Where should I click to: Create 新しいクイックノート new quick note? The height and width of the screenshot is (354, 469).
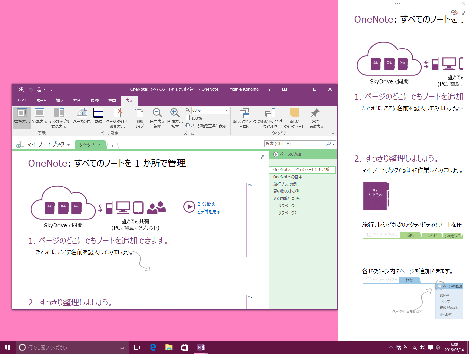pyautogui.click(x=294, y=118)
